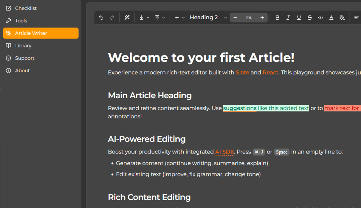This screenshot has height=208, width=361.
Task: Open About in the sidebar
Action: pos(41,71)
